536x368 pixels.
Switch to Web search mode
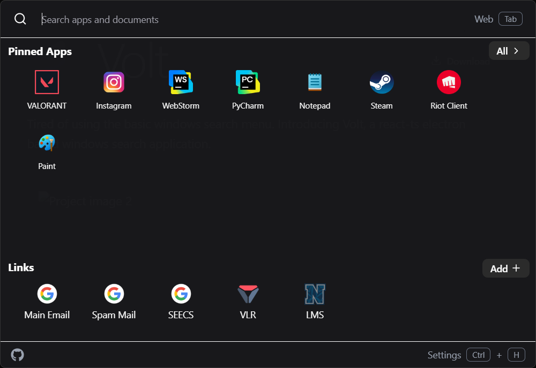[498, 19]
